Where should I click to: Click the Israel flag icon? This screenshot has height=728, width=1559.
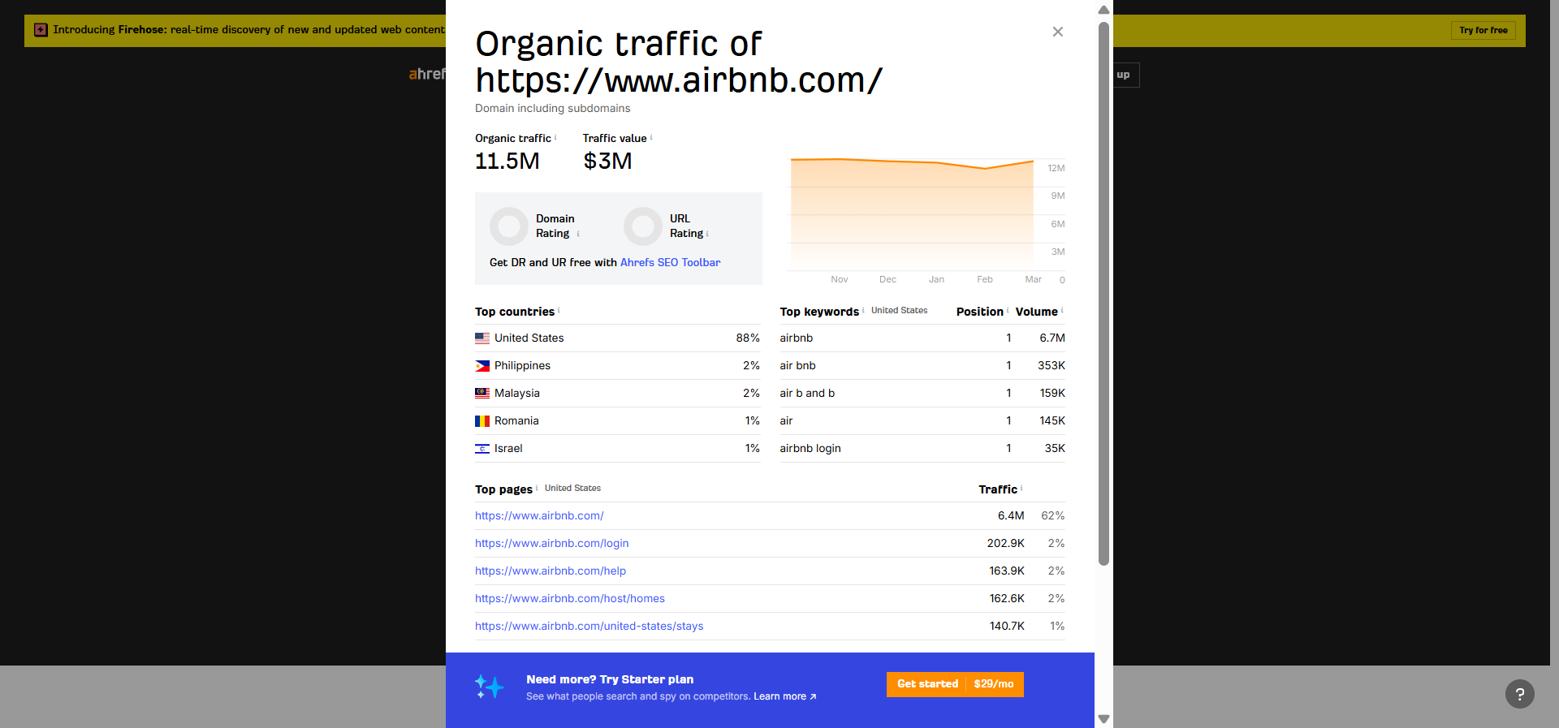coord(482,449)
